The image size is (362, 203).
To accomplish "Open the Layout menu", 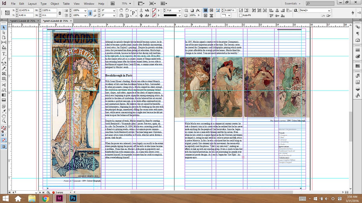I will click(32, 4).
